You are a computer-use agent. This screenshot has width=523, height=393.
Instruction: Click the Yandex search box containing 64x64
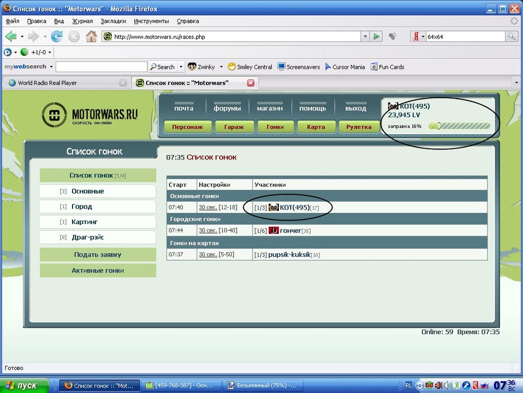point(466,37)
